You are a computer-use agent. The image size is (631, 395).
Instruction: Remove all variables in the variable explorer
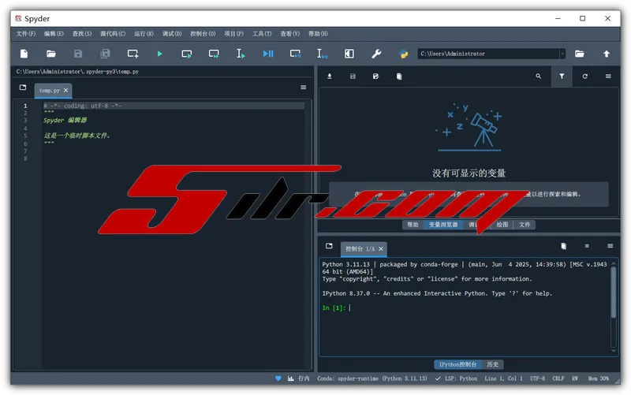pyautogui.click(x=399, y=76)
